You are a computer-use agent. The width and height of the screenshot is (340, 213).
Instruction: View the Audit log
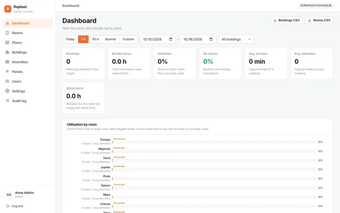point(28,101)
